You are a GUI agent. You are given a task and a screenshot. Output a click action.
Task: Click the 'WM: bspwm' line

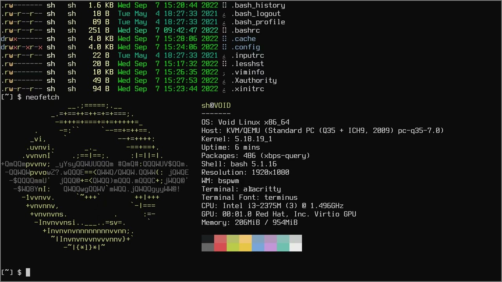(220, 181)
